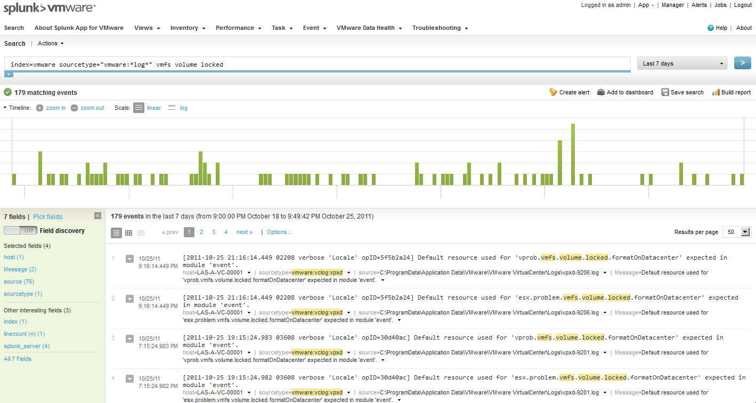Screen dimensions: 756x403
Task: Open the event 3 actions dropdown arrow
Action: (129, 339)
